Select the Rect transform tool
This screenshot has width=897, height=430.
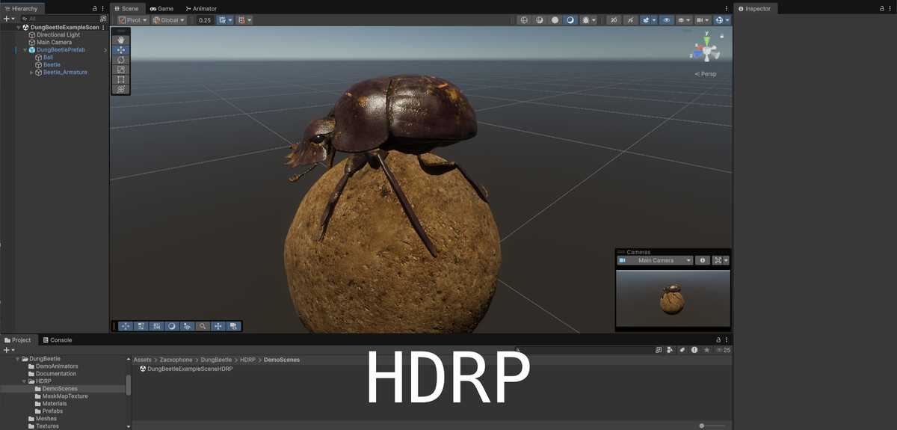pos(121,79)
